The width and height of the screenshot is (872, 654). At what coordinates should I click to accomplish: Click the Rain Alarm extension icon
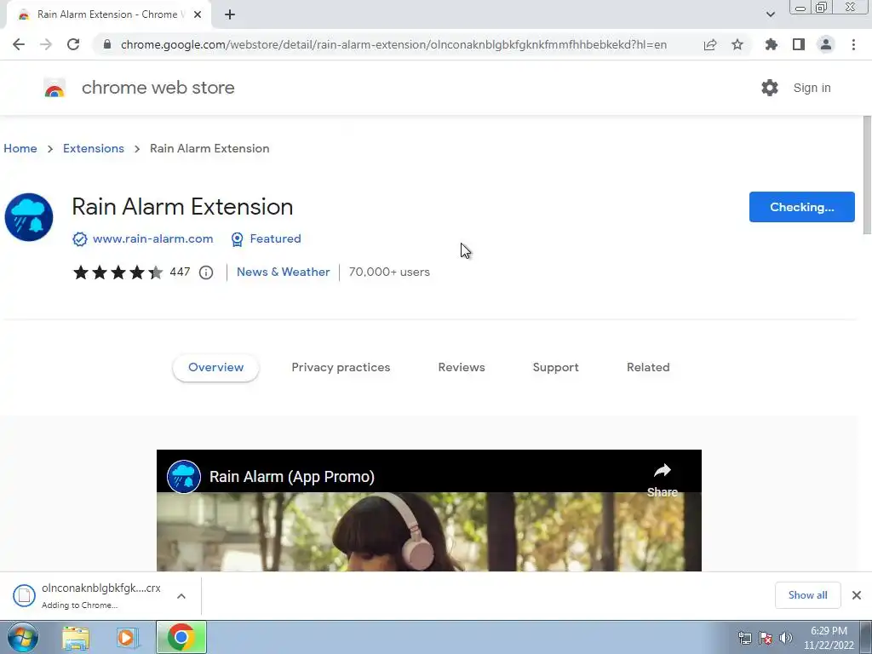coord(29,217)
